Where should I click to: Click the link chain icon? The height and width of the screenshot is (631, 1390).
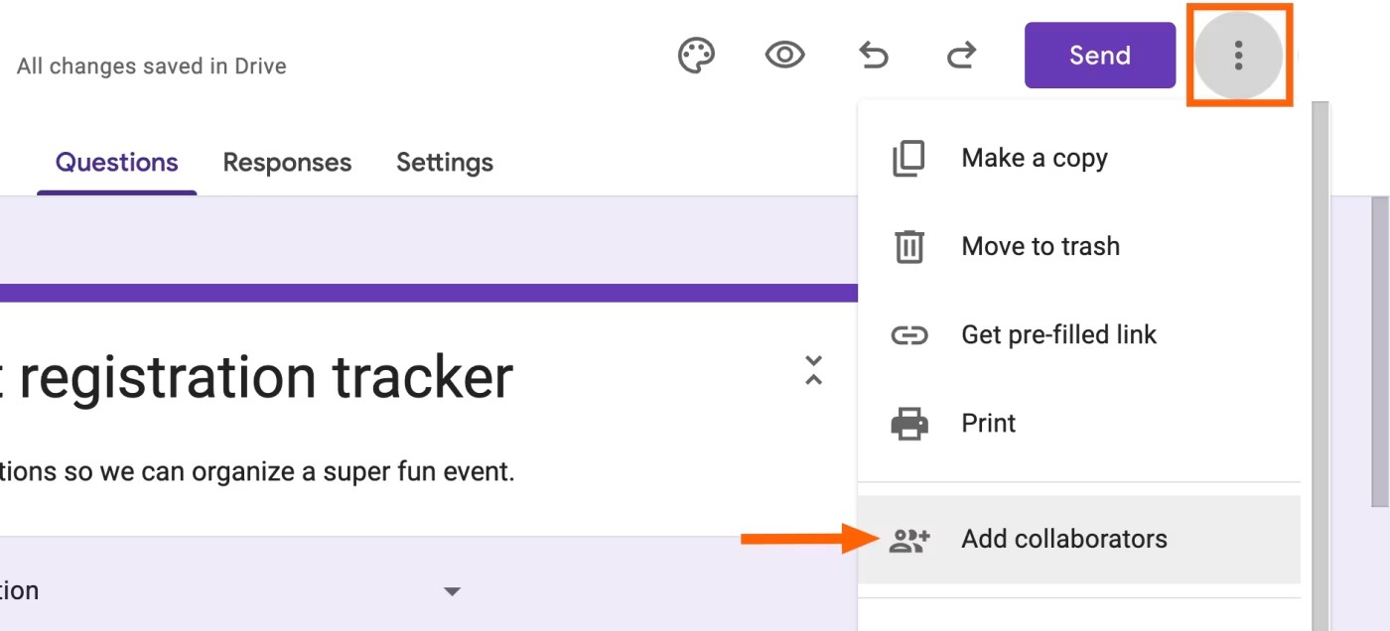(x=909, y=335)
